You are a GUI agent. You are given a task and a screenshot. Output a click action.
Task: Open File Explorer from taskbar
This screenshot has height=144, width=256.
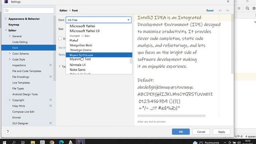coord(33,142)
